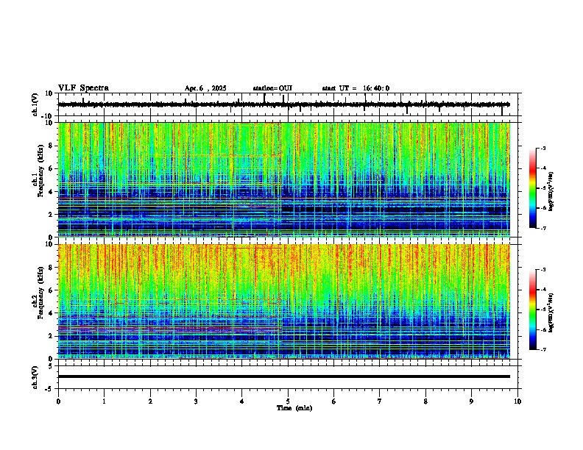583x450 pixels.
Task: Click the log(PSD) label of ch.1 color bar
Action: pyautogui.click(x=551, y=192)
